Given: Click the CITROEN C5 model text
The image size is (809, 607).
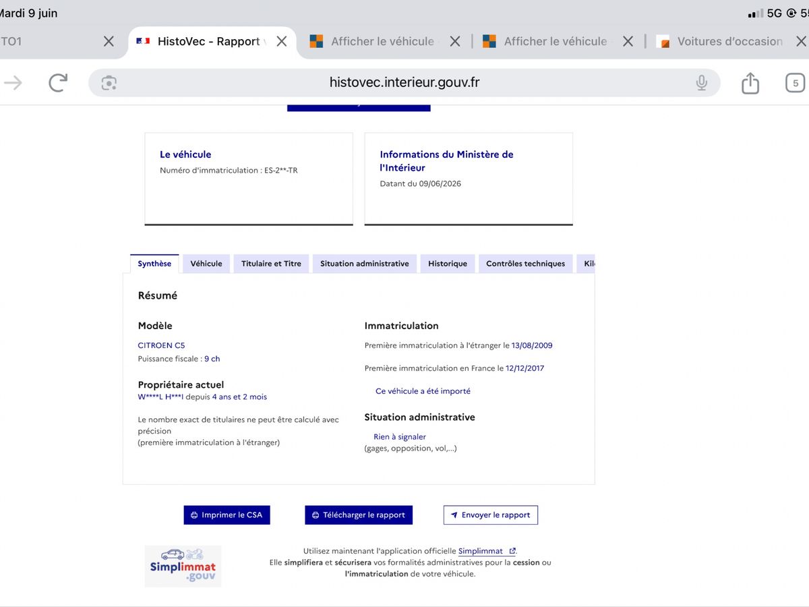Looking at the screenshot, I should 161,345.
